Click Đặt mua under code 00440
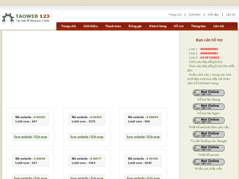Image resolution: width=239 pixels, height=179 pixels. 154,178
